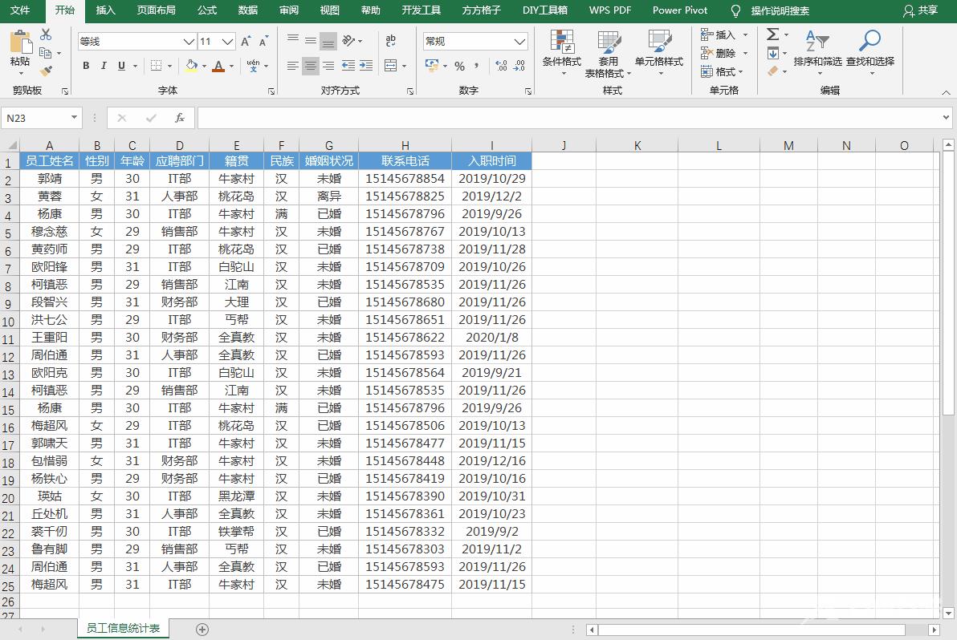This screenshot has height=640, width=957.
Task: Select the 员工信息统计表 sheet tab
Action: 122,630
